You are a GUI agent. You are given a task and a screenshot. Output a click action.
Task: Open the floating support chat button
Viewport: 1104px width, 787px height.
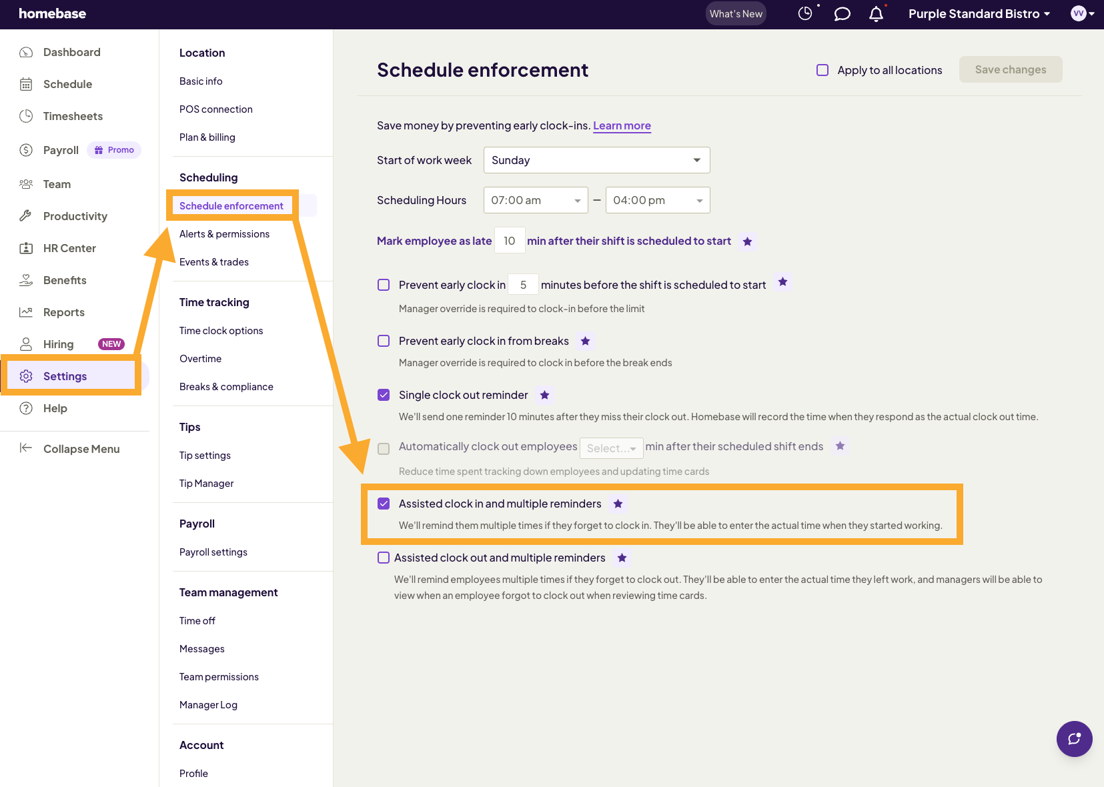(x=1074, y=738)
